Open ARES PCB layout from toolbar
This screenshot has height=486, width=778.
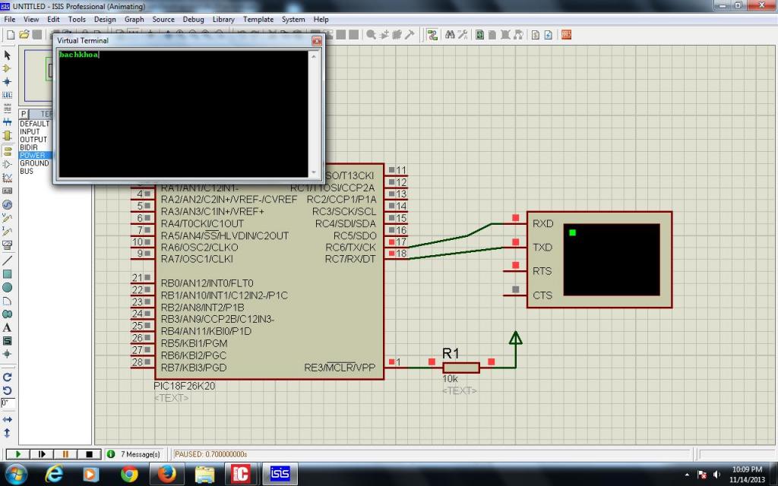[566, 34]
